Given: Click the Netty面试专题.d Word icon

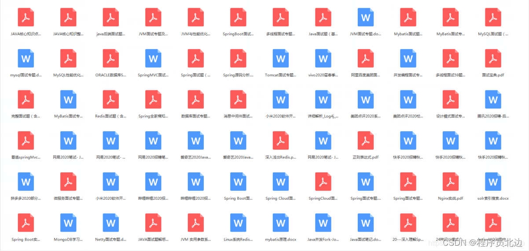Looking at the screenshot, I should tap(111, 222).
